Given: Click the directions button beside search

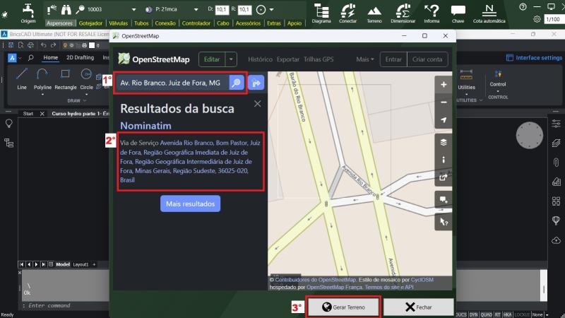Looking at the screenshot, I should [256, 83].
